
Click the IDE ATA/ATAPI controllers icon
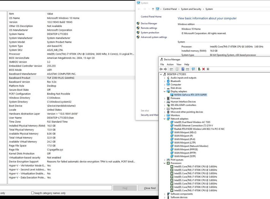tap(168, 105)
